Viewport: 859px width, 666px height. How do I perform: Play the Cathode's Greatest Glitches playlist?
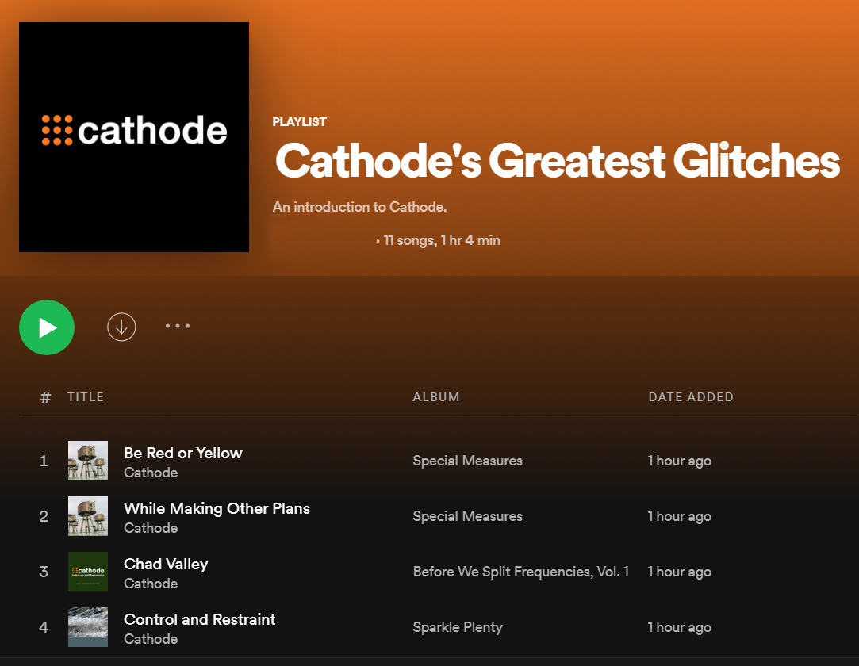tap(47, 327)
